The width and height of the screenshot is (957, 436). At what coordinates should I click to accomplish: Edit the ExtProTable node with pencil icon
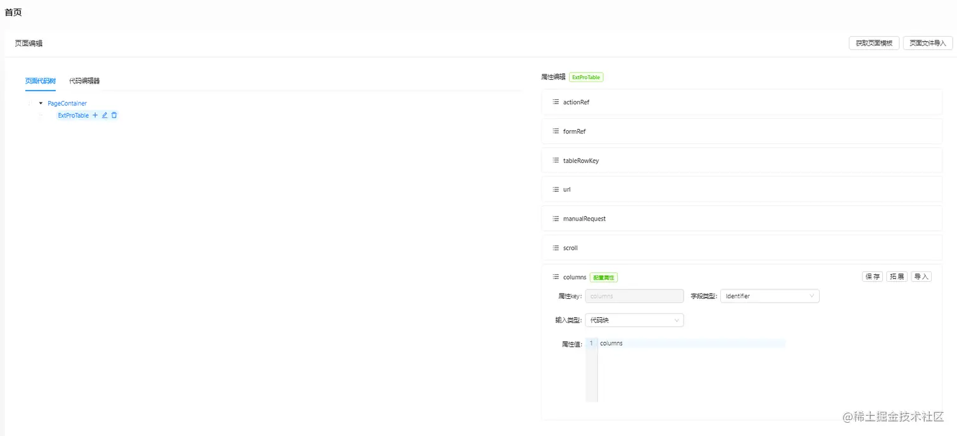coord(105,116)
